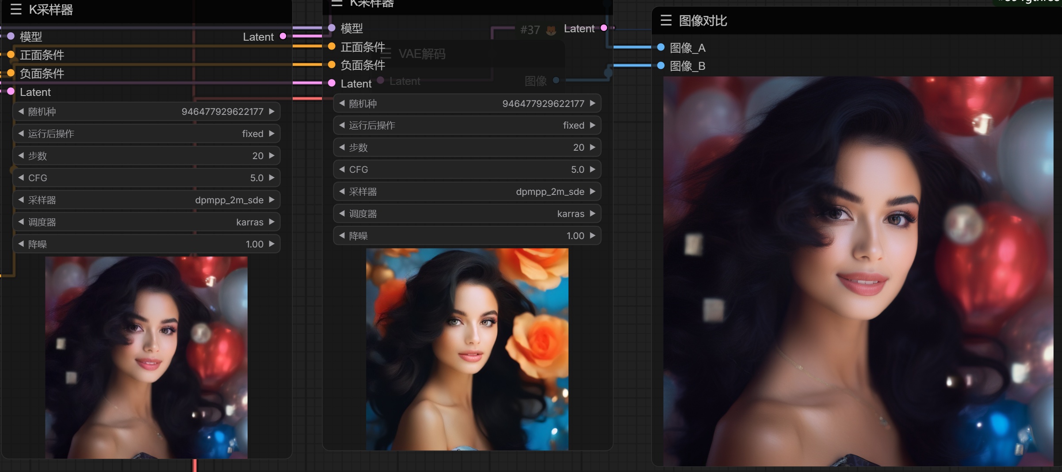Next 采样器 option arrow, left K采样器

pos(272,200)
